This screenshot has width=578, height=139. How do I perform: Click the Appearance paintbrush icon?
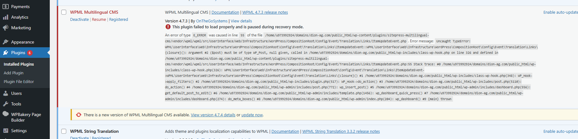pyautogui.click(x=6, y=42)
